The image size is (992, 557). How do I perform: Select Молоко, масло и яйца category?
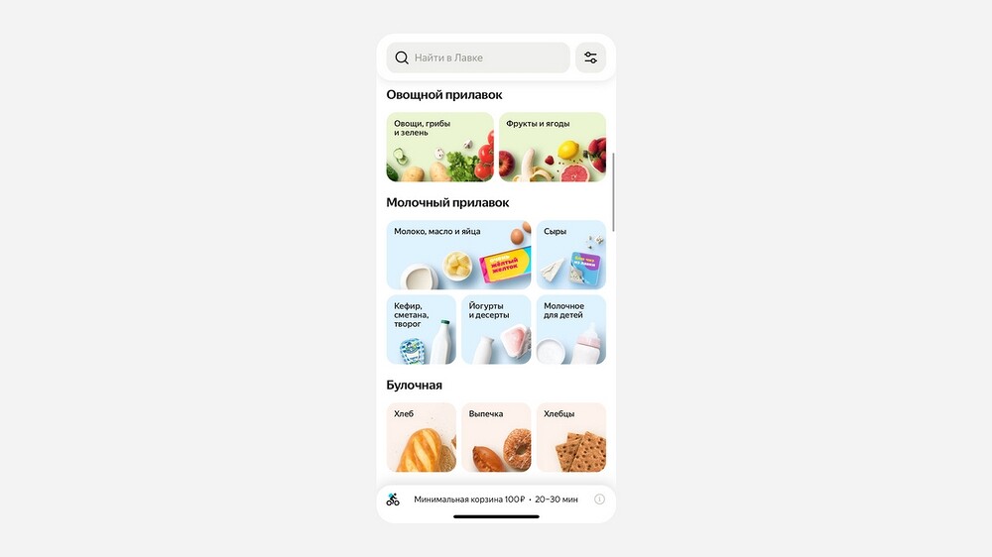pyautogui.click(x=458, y=255)
